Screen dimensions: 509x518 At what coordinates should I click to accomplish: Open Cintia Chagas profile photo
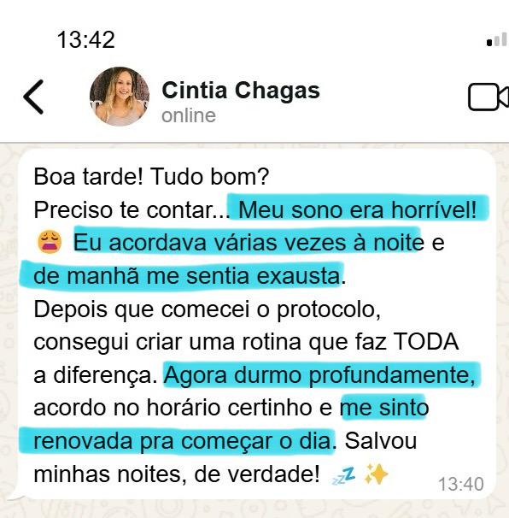pos(120,97)
